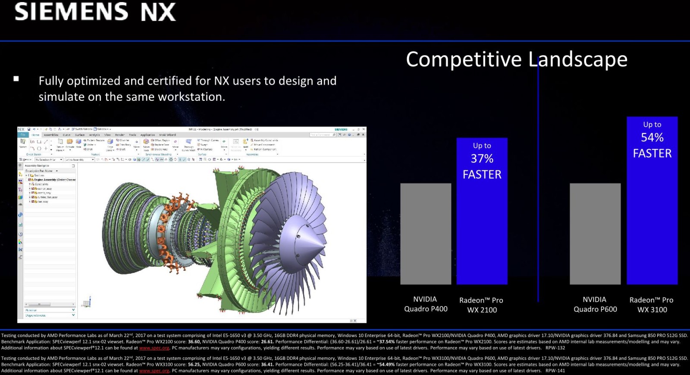The height and width of the screenshot is (375, 690).
Task: Select the Through Curves command
Action: click(x=208, y=140)
